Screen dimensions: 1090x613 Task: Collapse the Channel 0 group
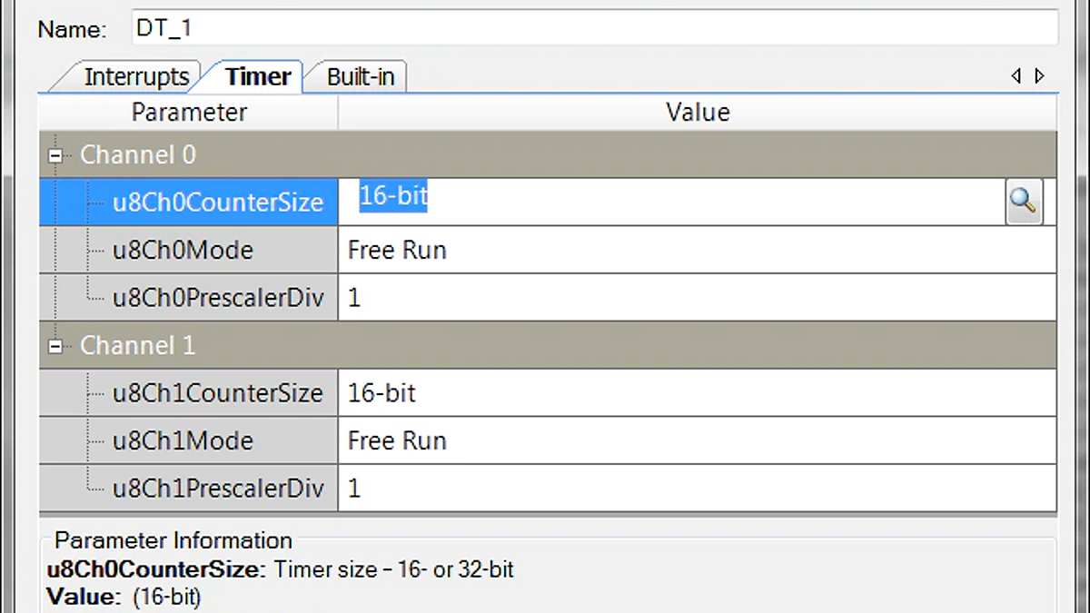[55, 154]
